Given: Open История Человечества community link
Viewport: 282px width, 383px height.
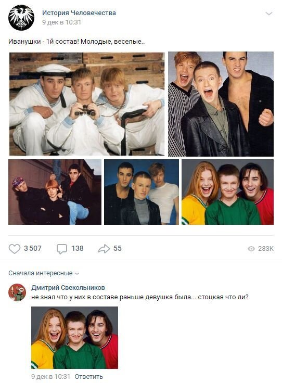Looking at the screenshot, I should (x=79, y=12).
